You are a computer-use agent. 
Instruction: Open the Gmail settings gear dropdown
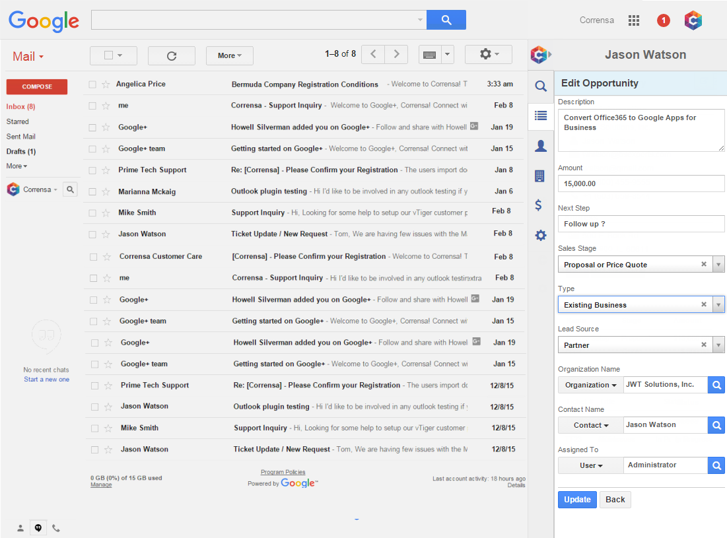click(x=488, y=54)
